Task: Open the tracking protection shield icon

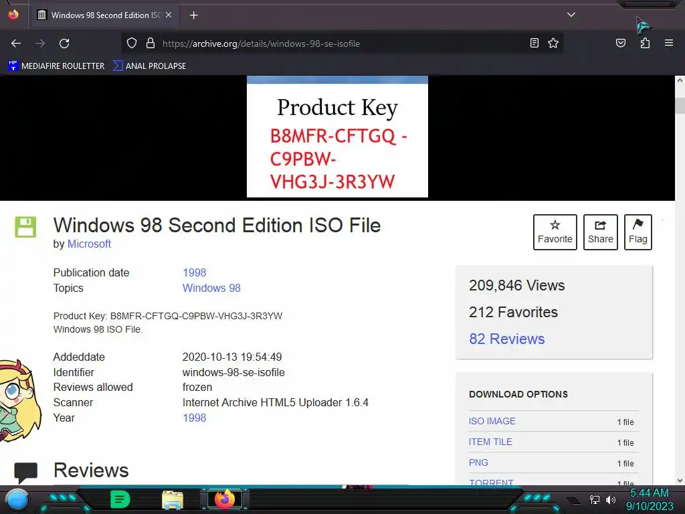Action: pyautogui.click(x=132, y=43)
